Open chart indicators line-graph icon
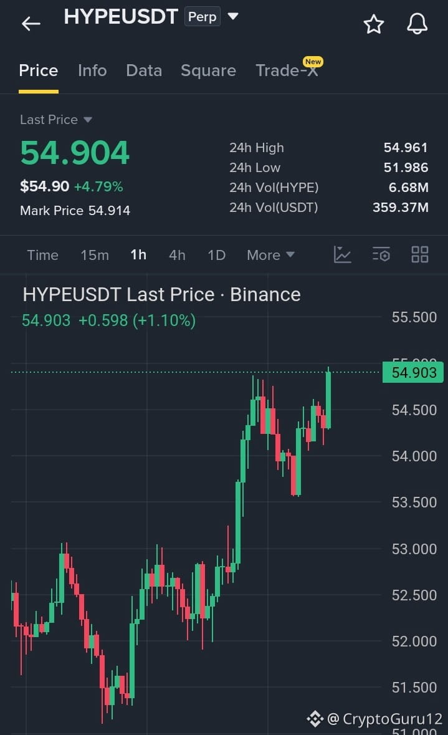Screen dimensions: 448x735 point(343,254)
